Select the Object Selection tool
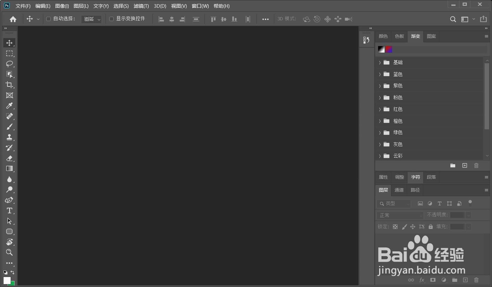 [9, 74]
